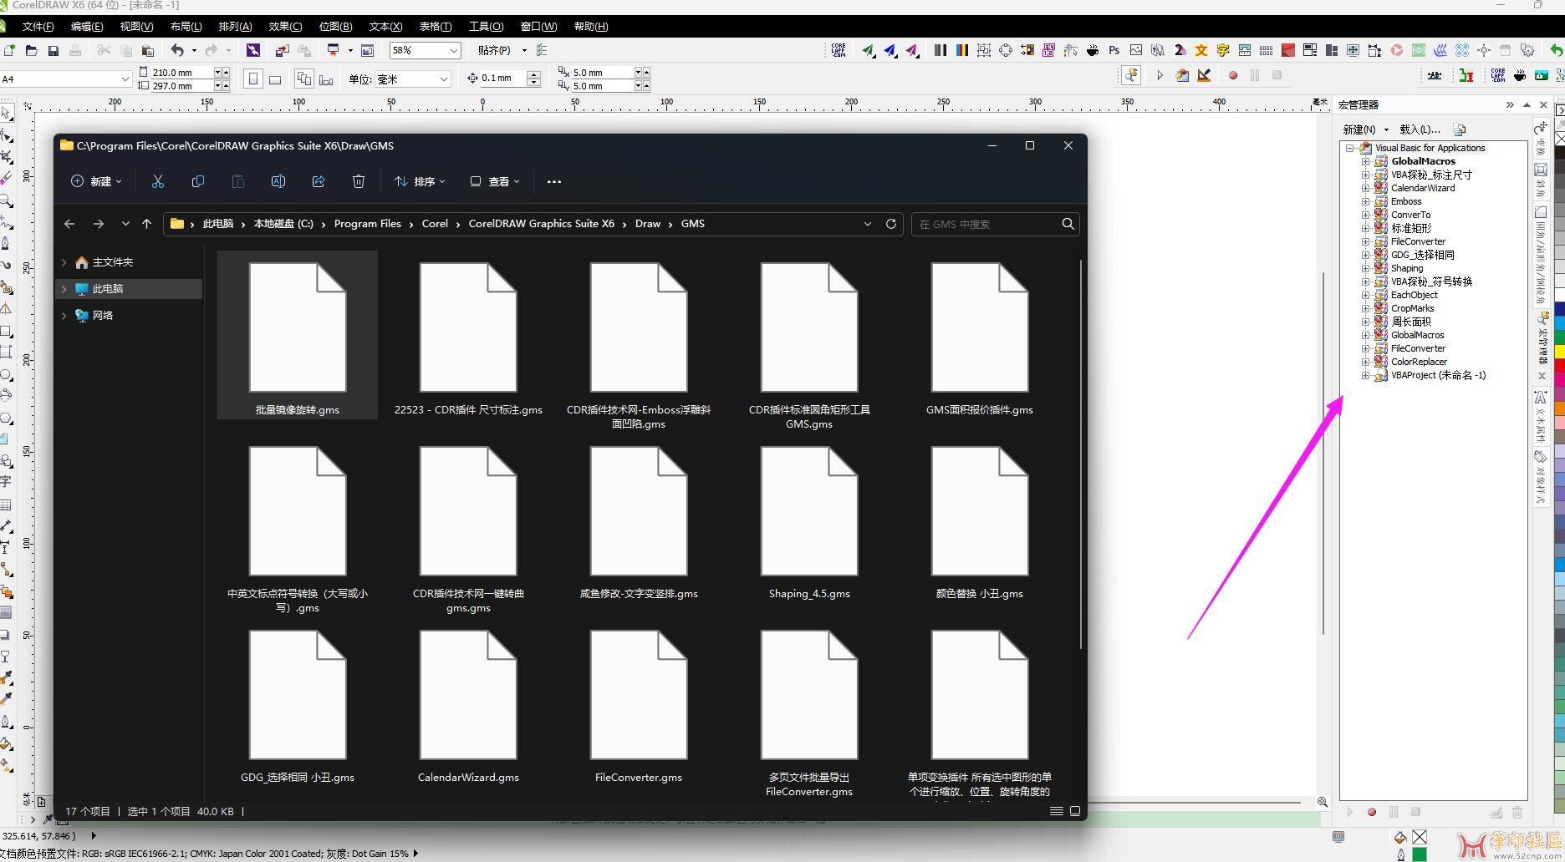Image resolution: width=1565 pixels, height=862 pixels.
Task: Click the yellow swatch in color palette
Action: [1560, 352]
